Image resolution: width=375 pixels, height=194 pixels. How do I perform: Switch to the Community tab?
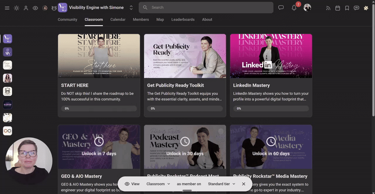(67, 20)
